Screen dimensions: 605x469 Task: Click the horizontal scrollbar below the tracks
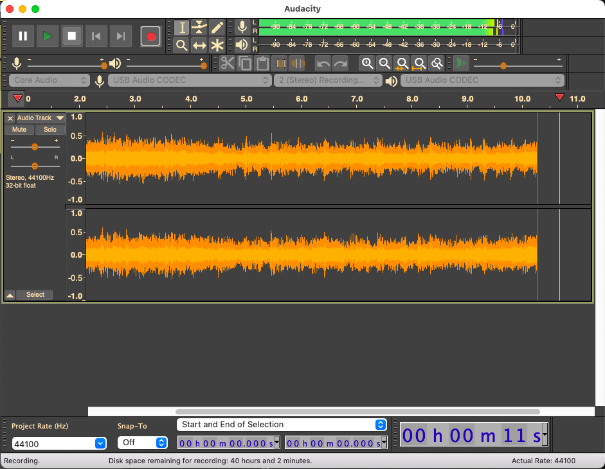pos(357,412)
